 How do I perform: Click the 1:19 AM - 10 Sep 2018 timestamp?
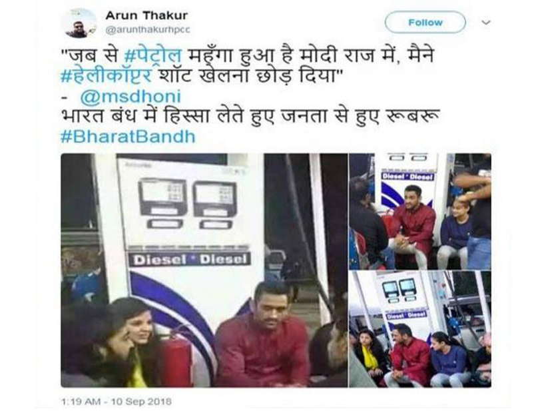tap(117, 402)
